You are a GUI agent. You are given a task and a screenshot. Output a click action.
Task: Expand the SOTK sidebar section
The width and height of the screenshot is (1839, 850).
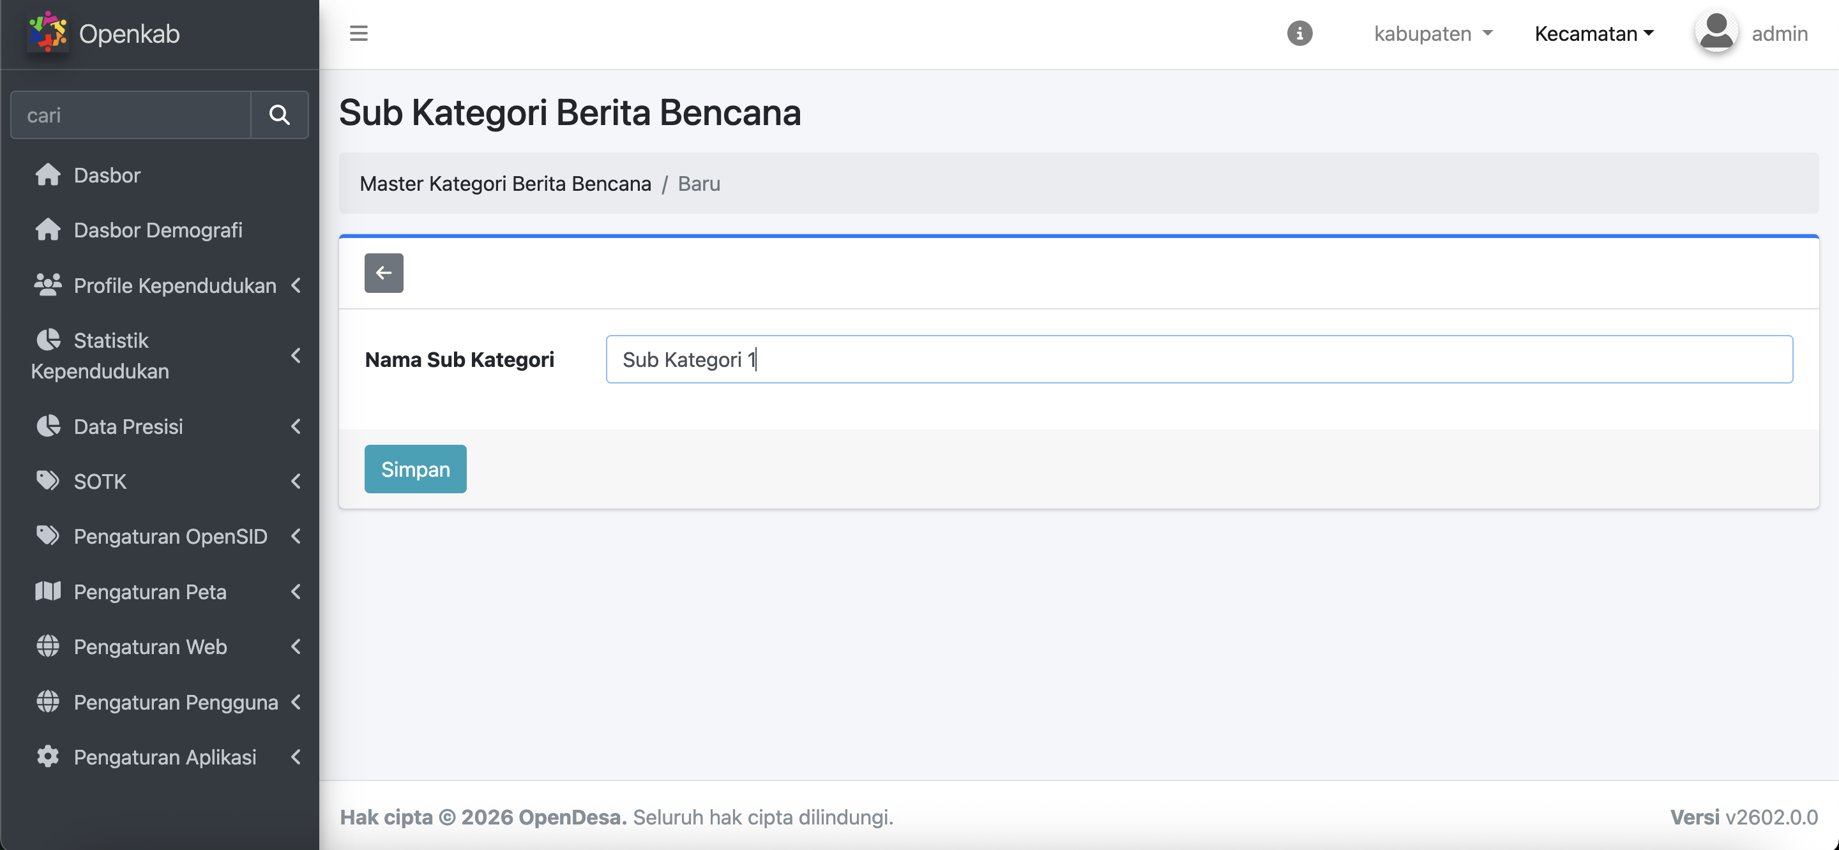point(100,481)
